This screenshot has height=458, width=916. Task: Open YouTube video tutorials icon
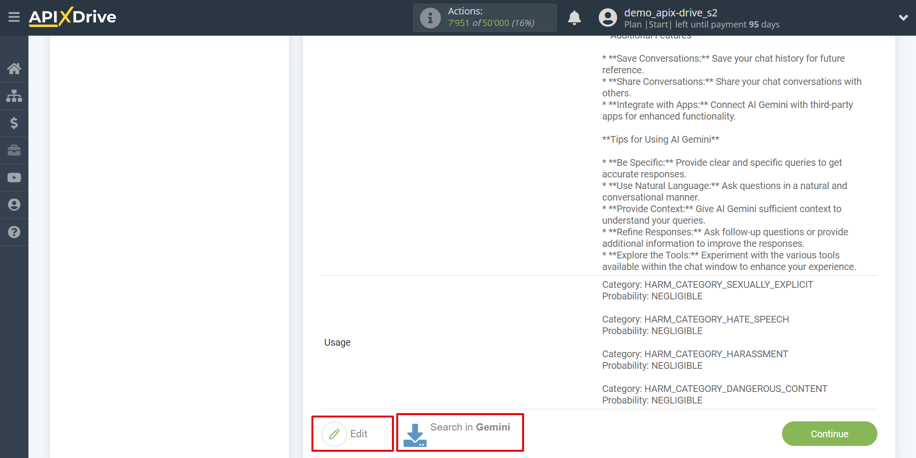(x=14, y=177)
